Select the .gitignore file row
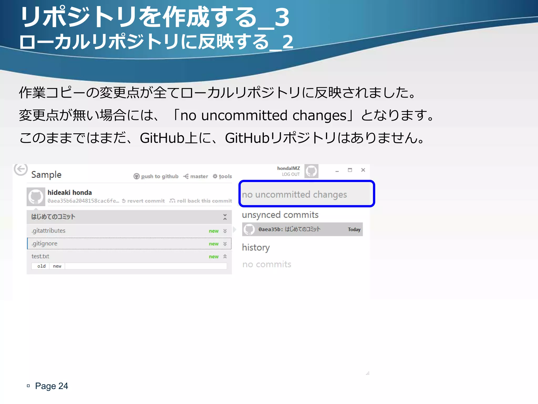This screenshot has height=404, width=538. pos(129,244)
